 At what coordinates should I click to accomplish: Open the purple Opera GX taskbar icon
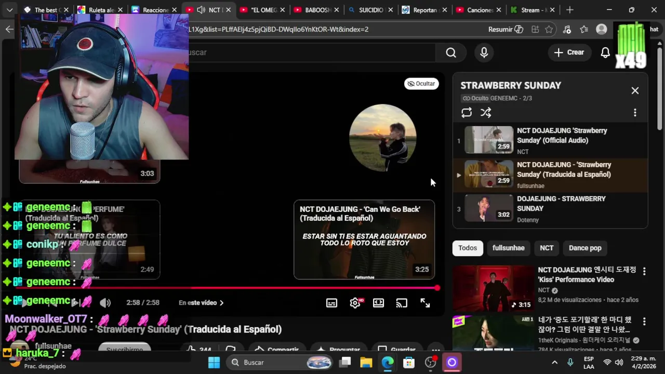tap(451, 363)
